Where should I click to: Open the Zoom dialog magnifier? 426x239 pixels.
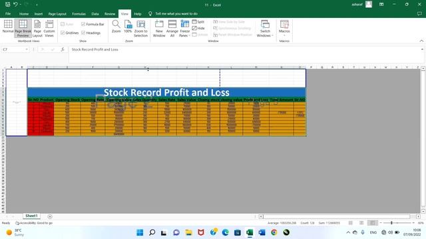coord(116,27)
